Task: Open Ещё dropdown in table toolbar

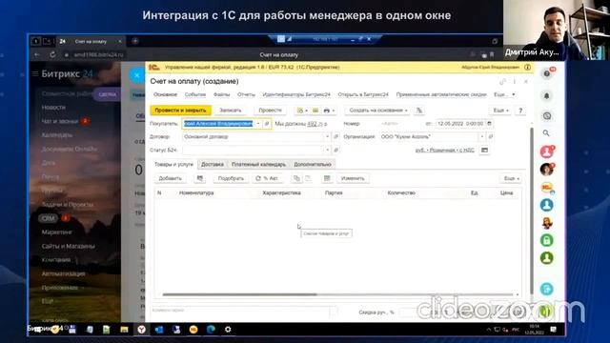Action: (511, 178)
